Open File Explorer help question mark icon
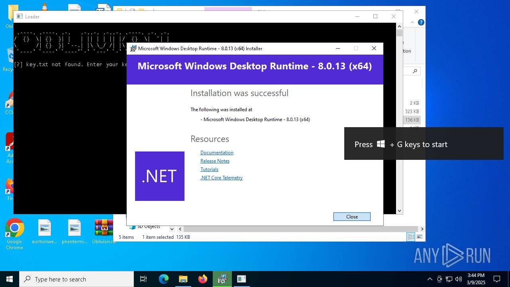The width and height of the screenshot is (510, 287). pyautogui.click(x=421, y=22)
